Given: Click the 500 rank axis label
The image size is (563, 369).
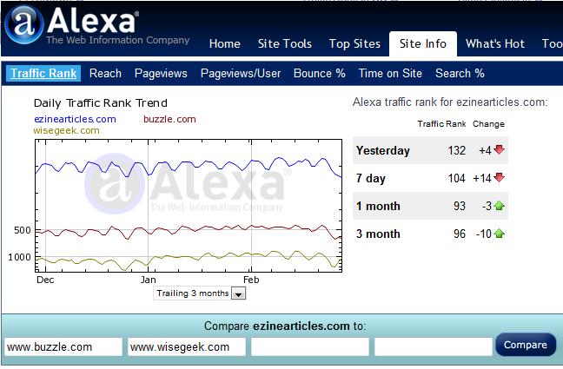Looking at the screenshot, I should pos(23,230).
